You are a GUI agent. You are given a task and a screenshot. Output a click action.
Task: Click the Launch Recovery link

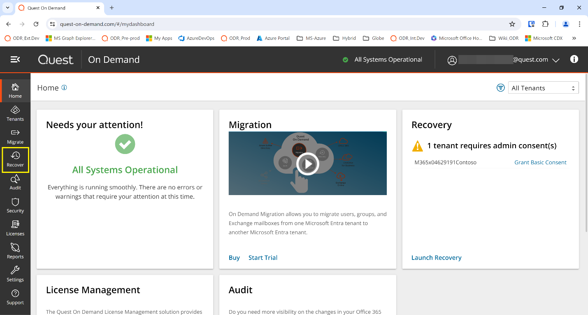point(436,258)
